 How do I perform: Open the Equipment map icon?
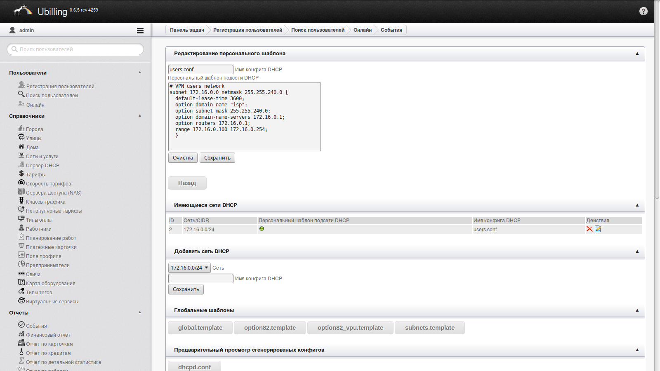point(21,282)
